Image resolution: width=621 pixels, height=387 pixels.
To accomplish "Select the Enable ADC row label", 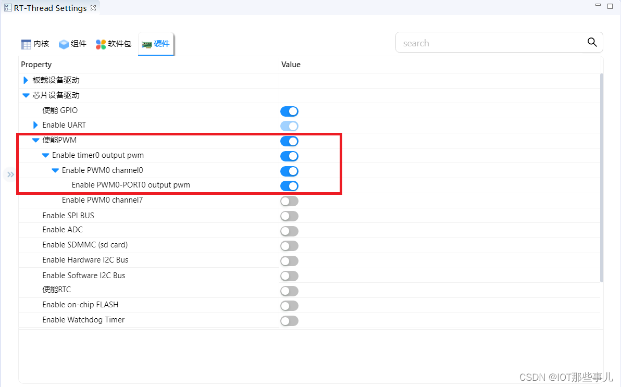I will coord(62,230).
